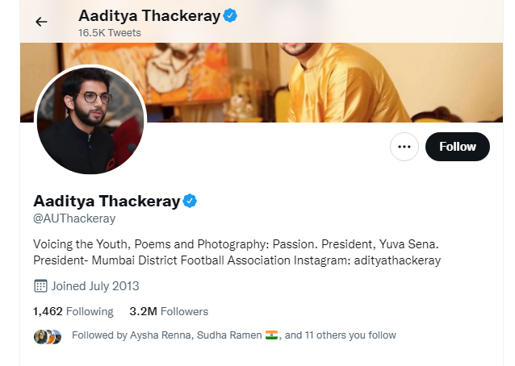This screenshot has height=366, width=515.
Task: Open Aaditya Thackeray's round profile picture
Action: click(90, 120)
